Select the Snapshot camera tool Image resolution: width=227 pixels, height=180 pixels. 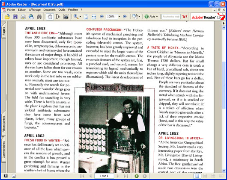point(66,17)
